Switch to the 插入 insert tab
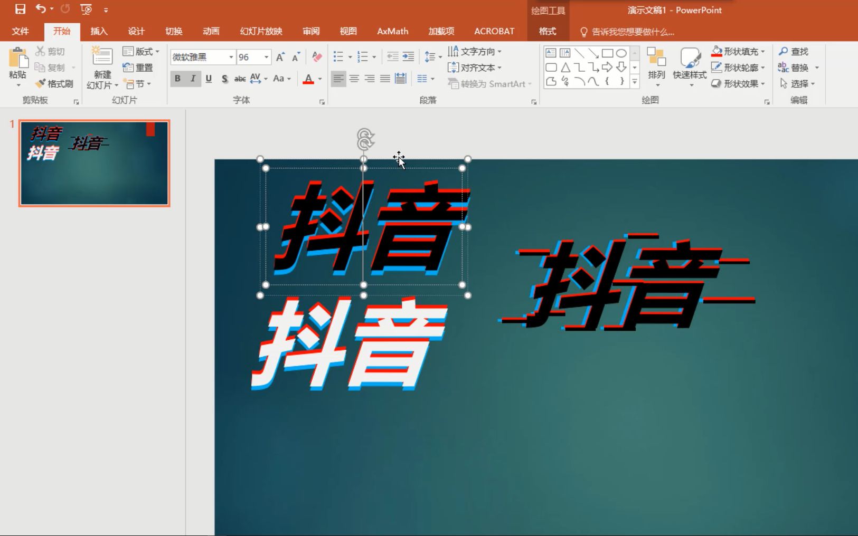The width and height of the screenshot is (858, 536). (99, 31)
